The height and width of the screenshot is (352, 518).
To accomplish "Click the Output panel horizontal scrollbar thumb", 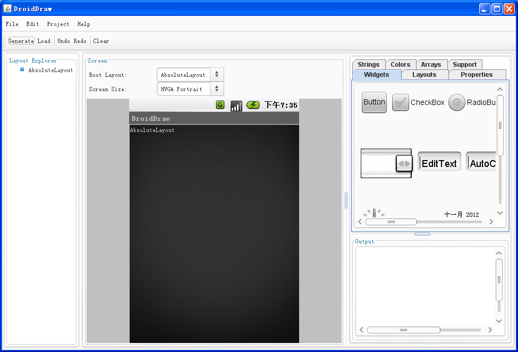I will click(404, 330).
